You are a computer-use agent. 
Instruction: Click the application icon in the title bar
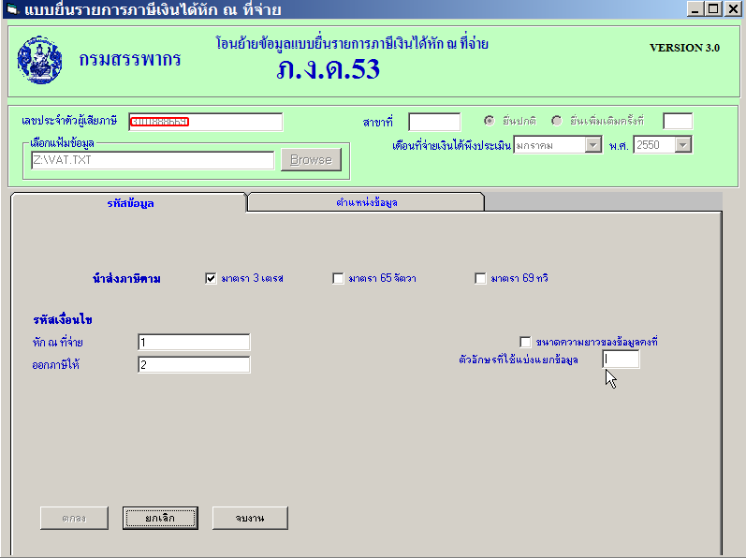(x=11, y=10)
